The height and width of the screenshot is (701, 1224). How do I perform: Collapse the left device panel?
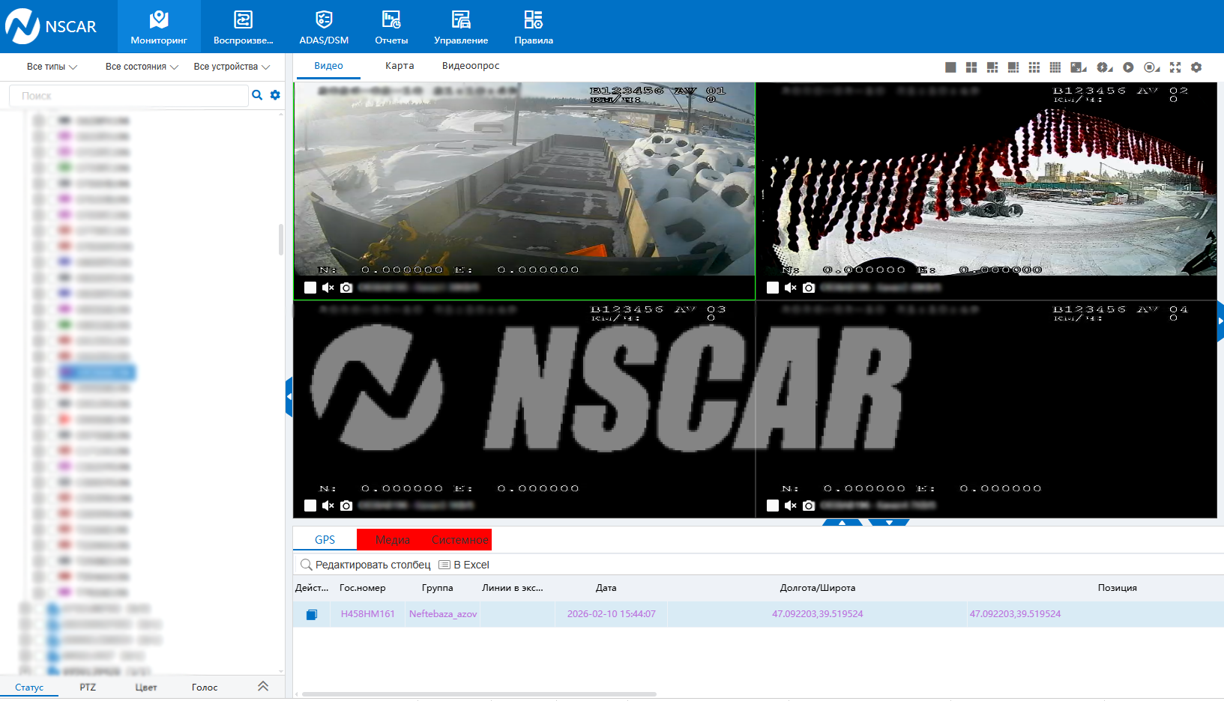coord(289,397)
